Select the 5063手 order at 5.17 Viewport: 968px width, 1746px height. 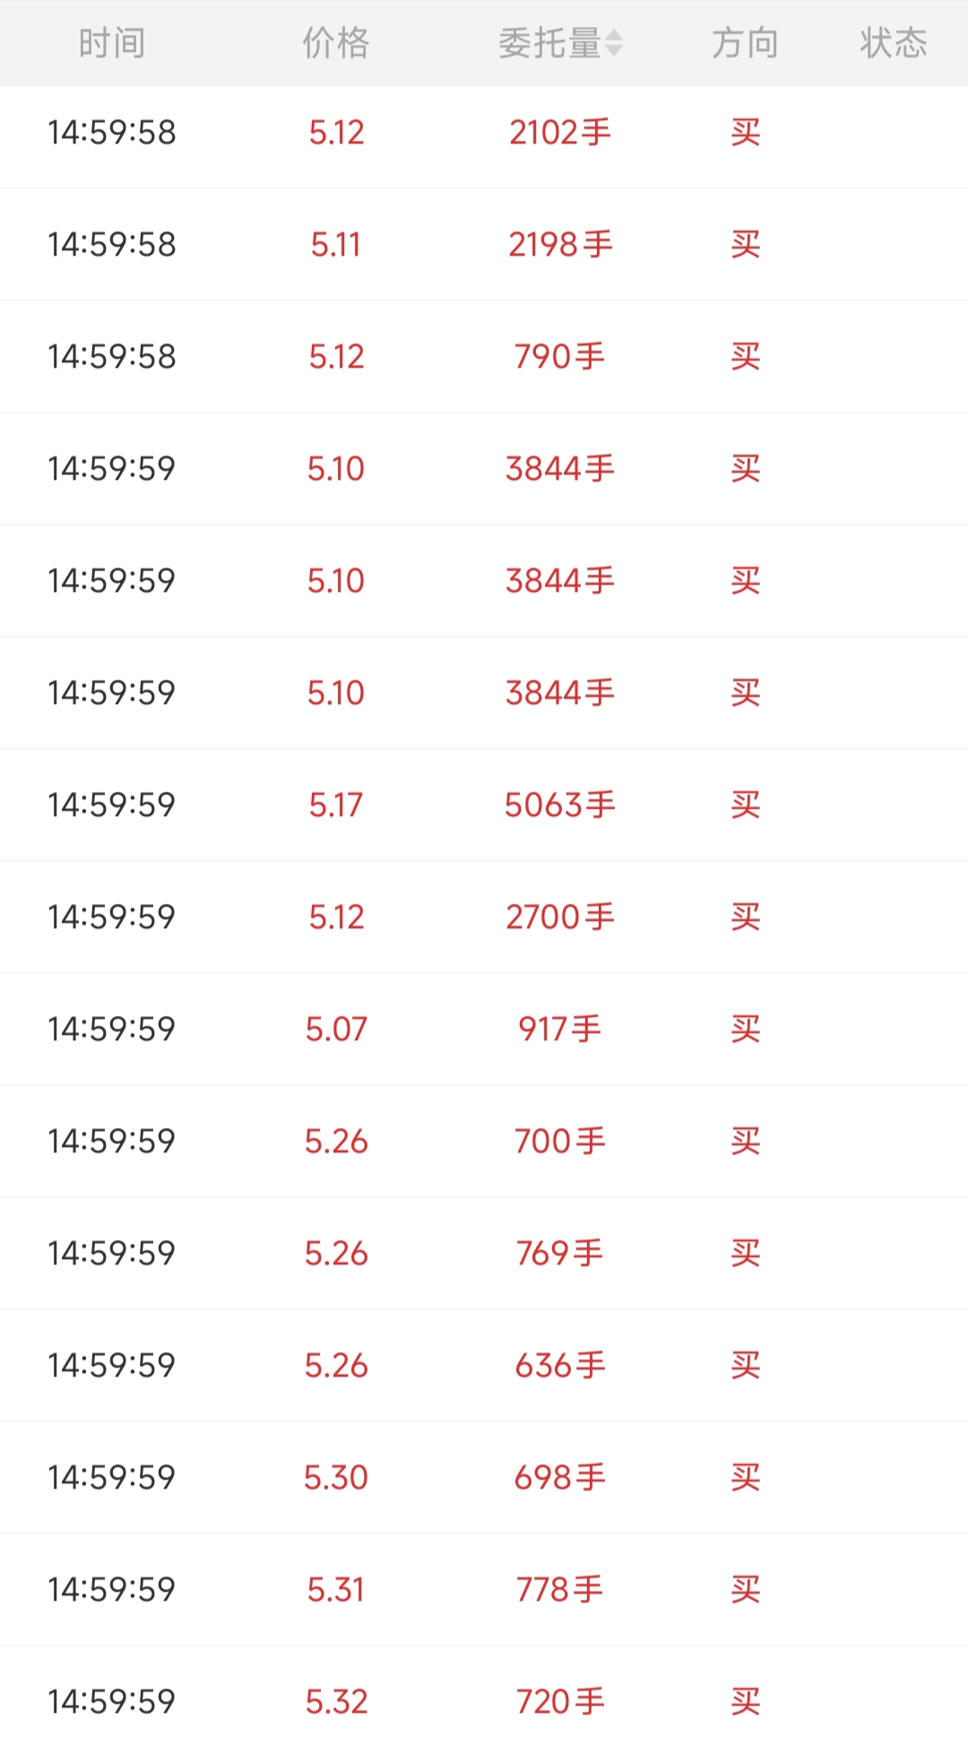pos(484,805)
